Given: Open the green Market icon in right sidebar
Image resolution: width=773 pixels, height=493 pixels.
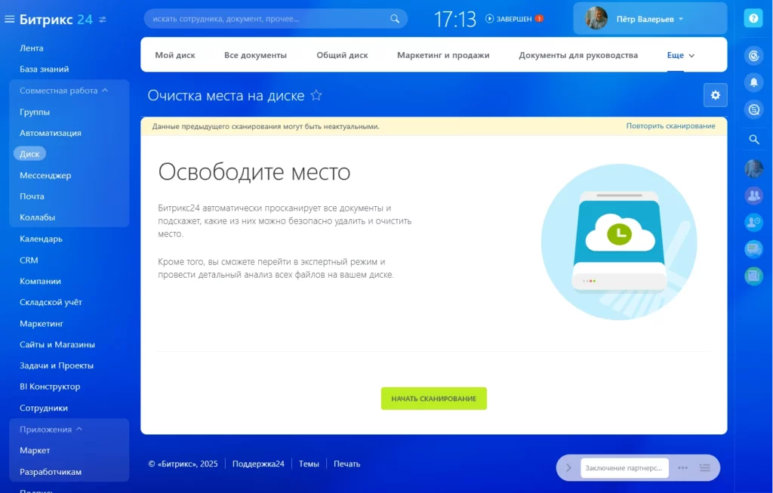Looking at the screenshot, I should tap(753, 276).
